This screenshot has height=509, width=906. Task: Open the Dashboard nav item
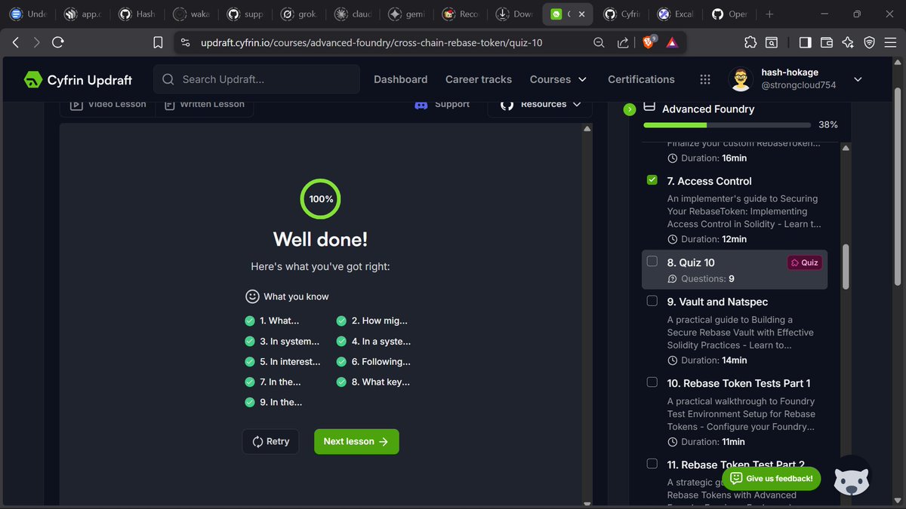(x=400, y=79)
